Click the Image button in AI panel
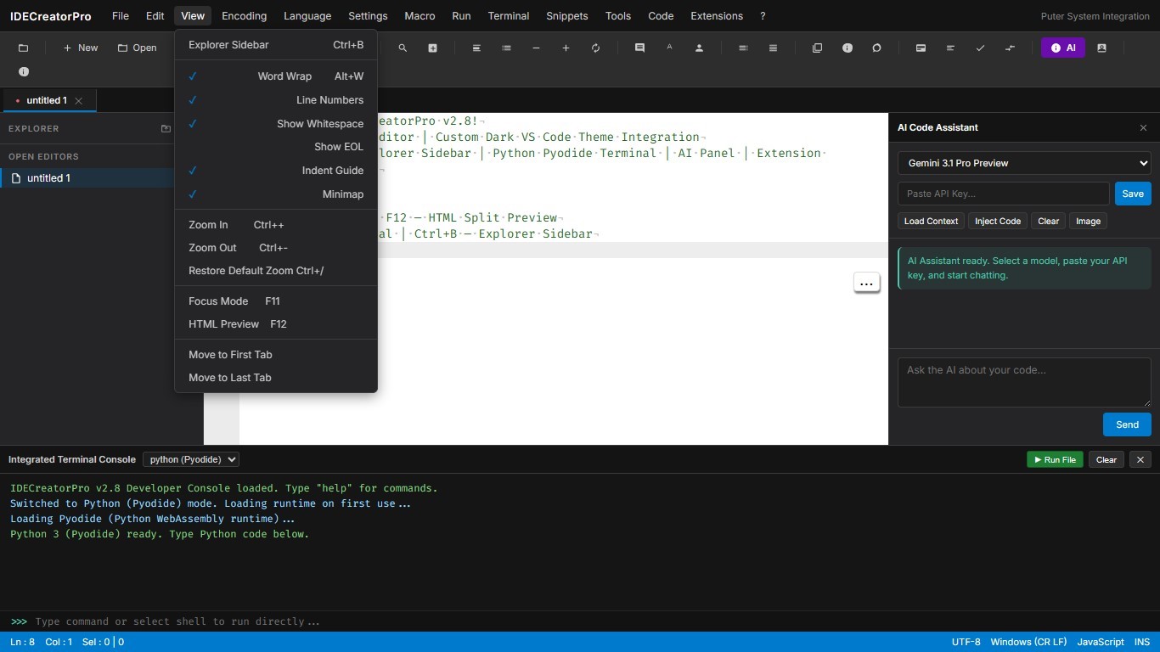This screenshot has height=652, width=1160. click(x=1088, y=221)
